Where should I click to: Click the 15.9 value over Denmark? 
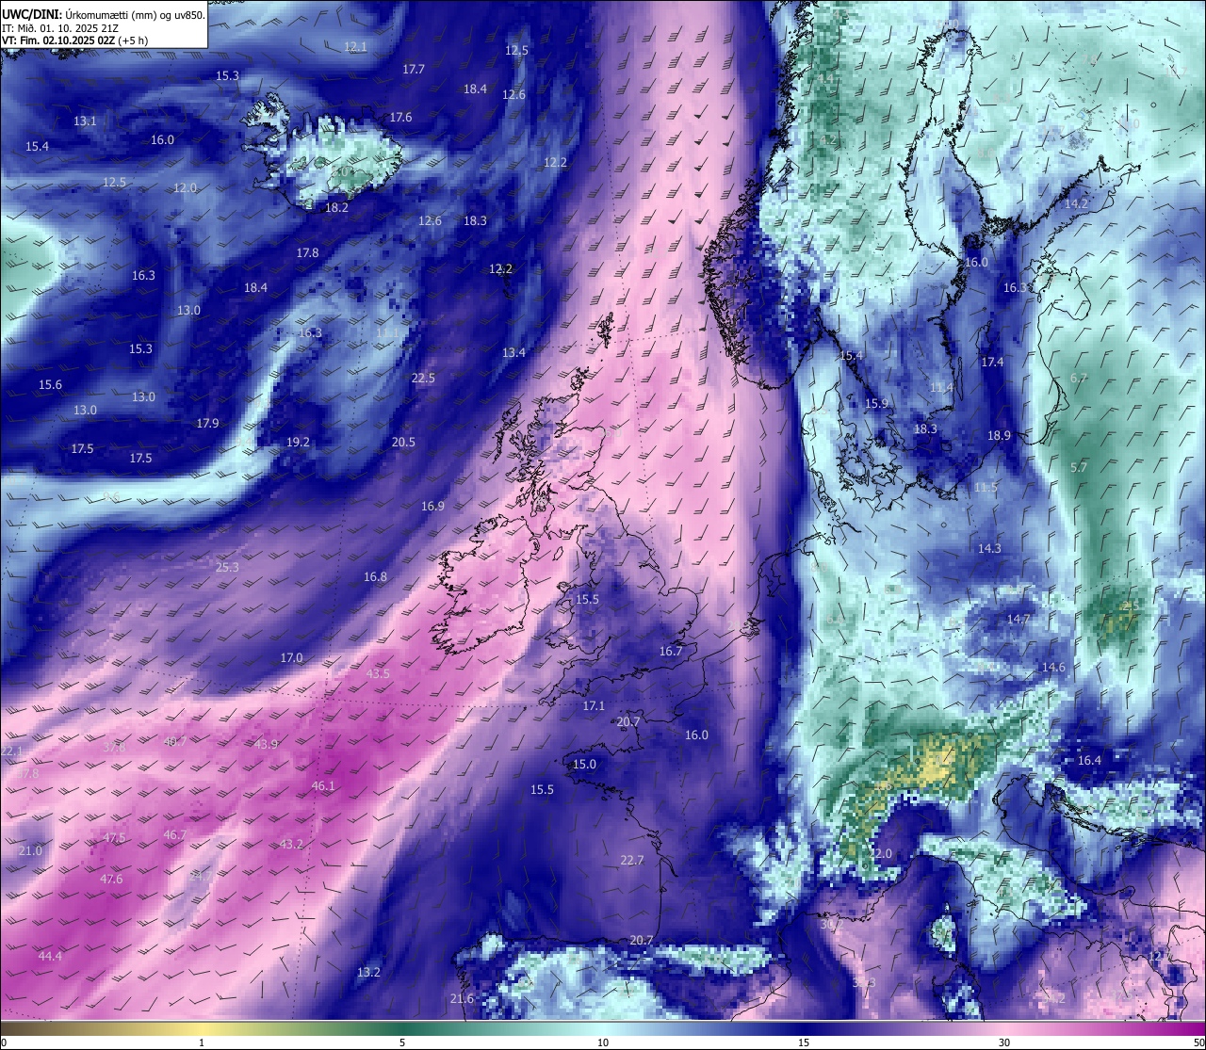coord(876,404)
